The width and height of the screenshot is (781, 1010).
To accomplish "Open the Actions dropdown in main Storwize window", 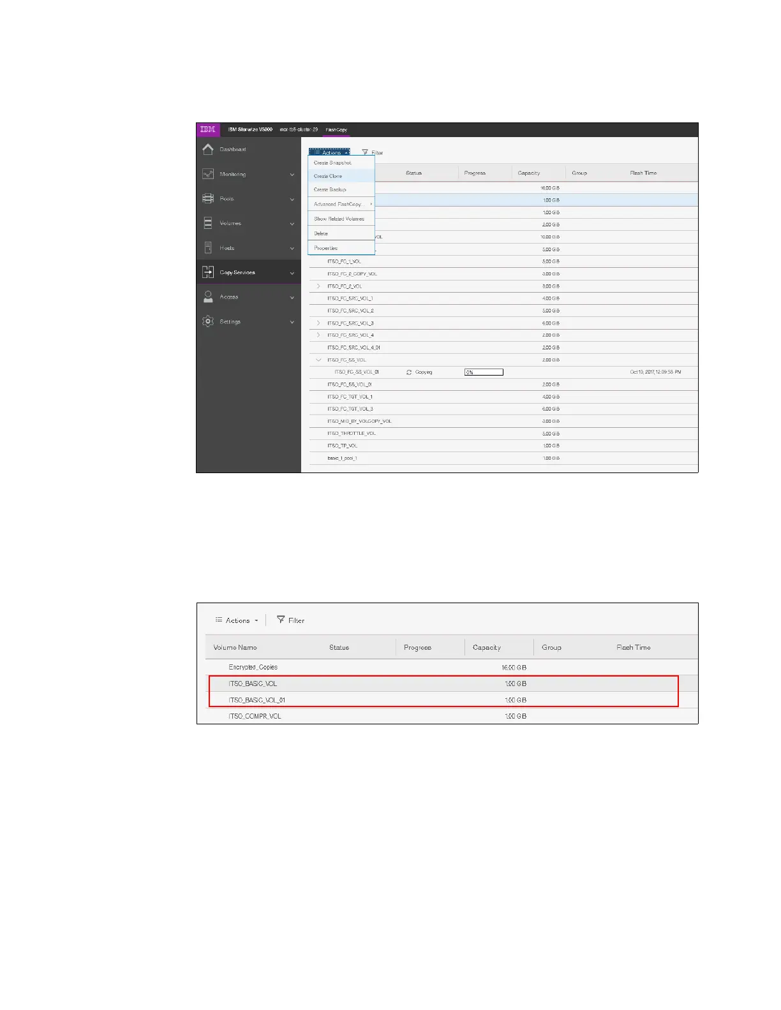I will (329, 152).
